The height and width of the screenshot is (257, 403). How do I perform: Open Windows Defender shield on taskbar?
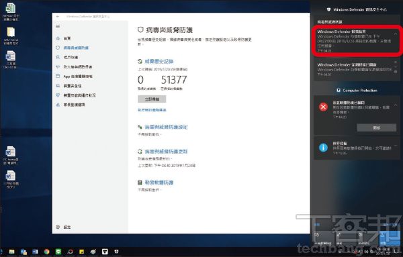(116, 252)
